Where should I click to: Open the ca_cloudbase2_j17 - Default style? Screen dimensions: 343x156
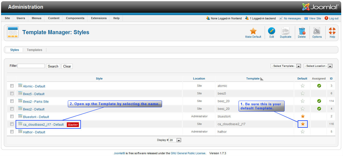pyautogui.click(x=43, y=125)
